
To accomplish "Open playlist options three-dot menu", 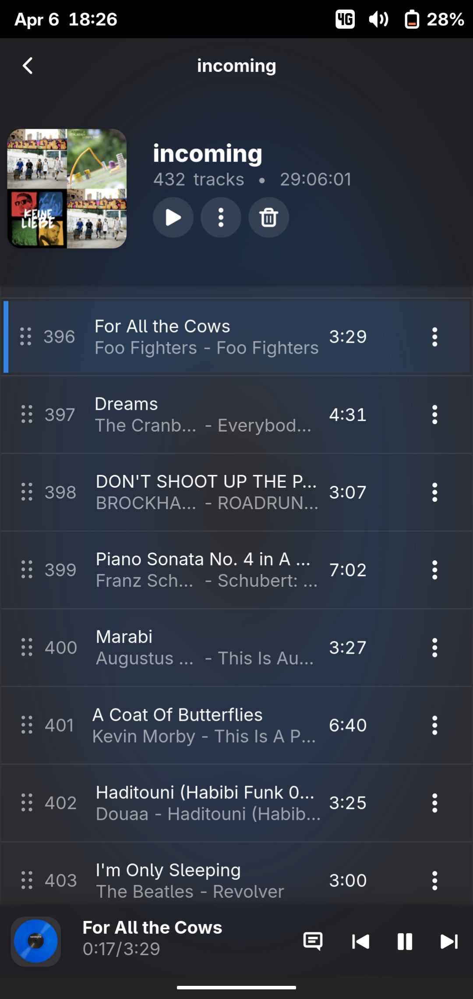I will 221,217.
